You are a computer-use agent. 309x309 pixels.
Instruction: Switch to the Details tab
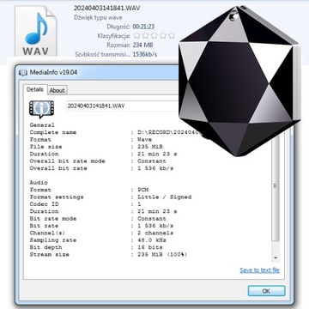click(x=35, y=89)
